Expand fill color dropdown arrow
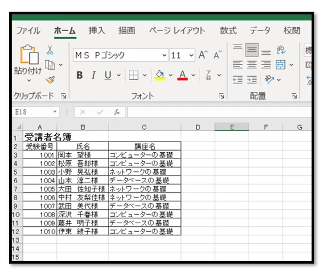Image resolution: width=327 pixels, height=278 pixels. 170,75
